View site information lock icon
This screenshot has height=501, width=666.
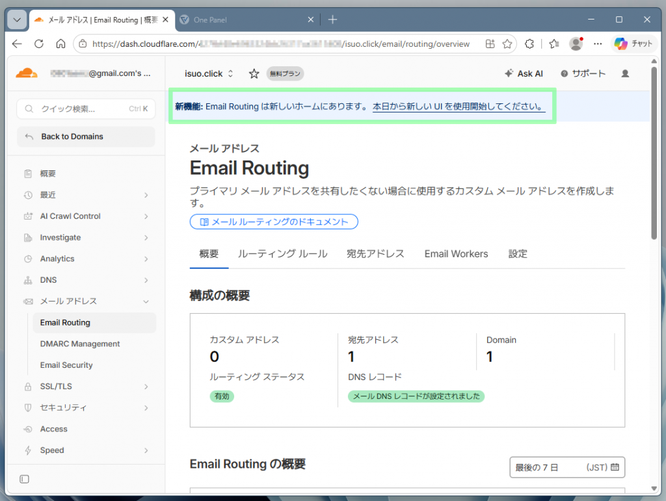point(83,44)
